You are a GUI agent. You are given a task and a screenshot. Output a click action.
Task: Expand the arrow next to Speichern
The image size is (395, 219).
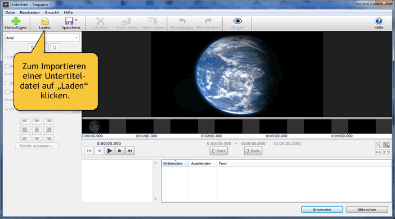tap(77, 20)
